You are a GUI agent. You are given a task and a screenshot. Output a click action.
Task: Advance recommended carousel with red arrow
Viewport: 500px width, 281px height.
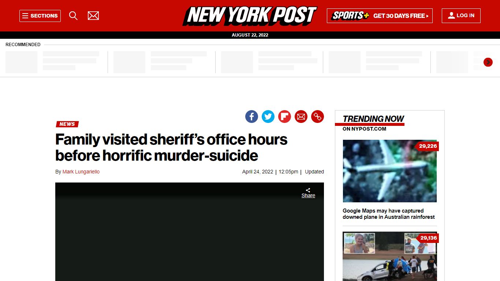[488, 62]
